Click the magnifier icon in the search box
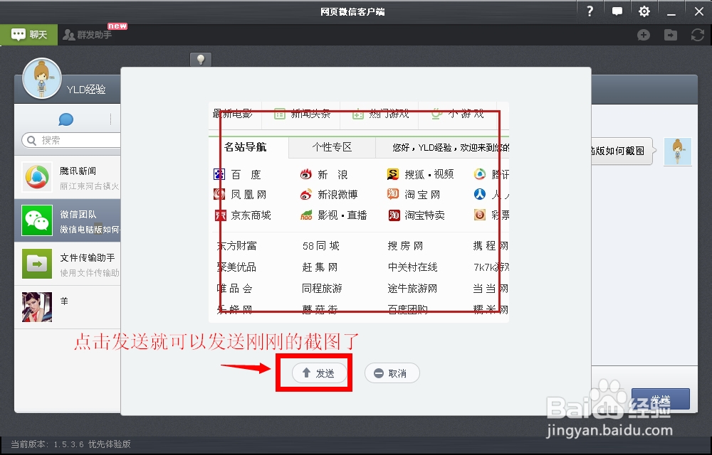This screenshot has width=712, height=455. point(31,140)
